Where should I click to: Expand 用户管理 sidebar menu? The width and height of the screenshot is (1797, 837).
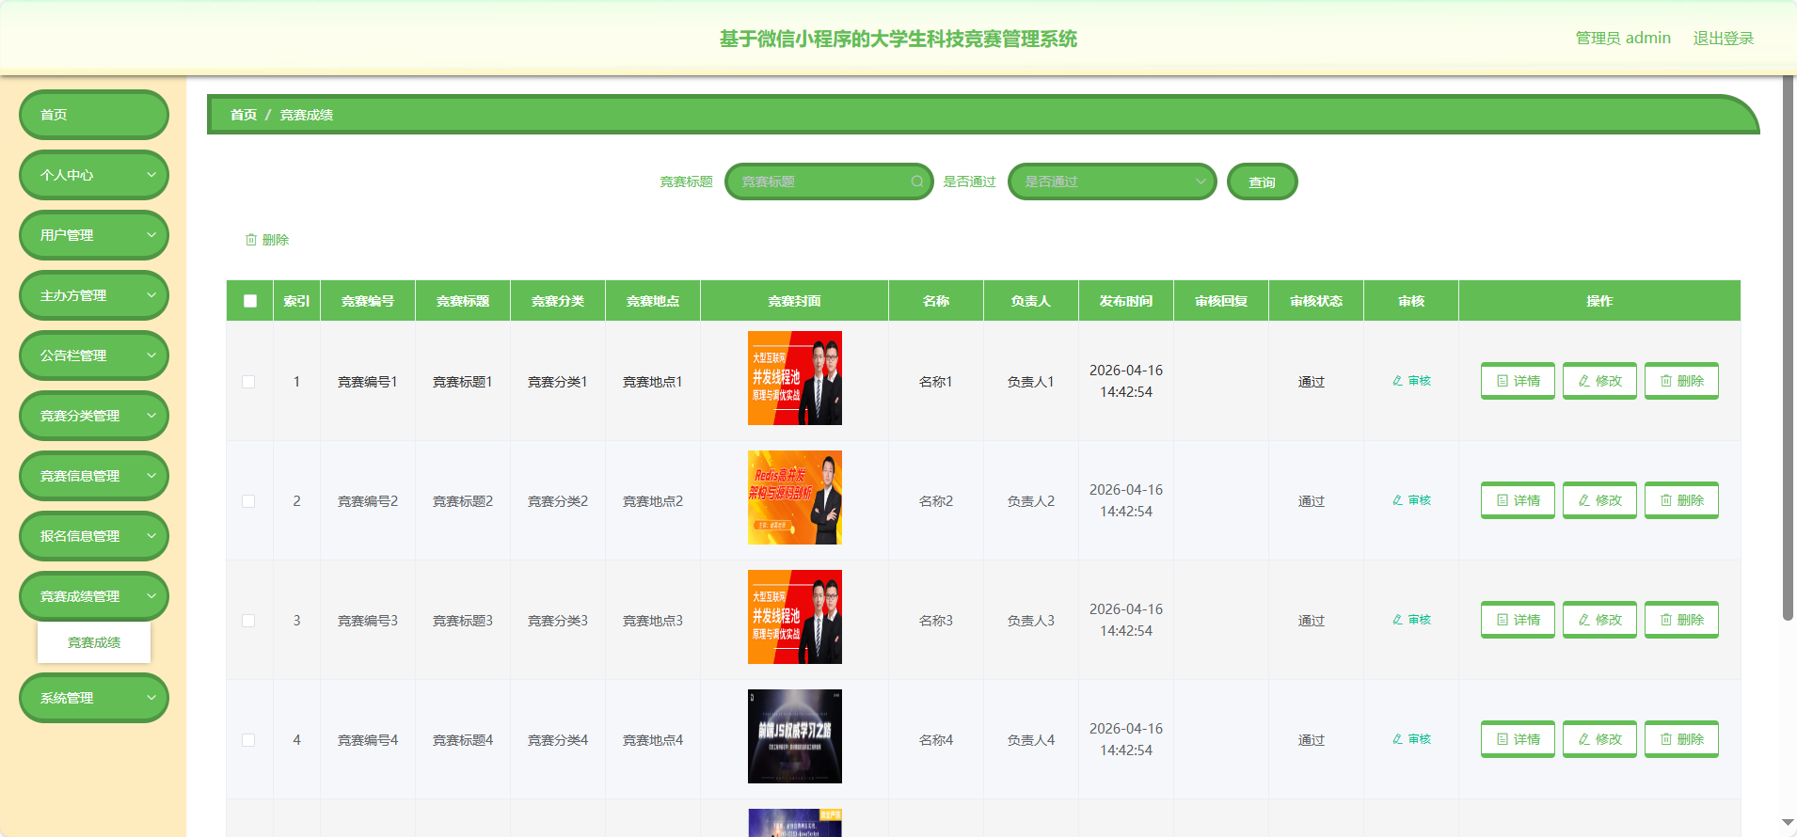(94, 235)
